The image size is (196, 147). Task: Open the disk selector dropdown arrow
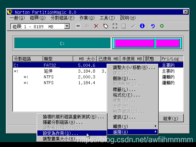(67, 26)
